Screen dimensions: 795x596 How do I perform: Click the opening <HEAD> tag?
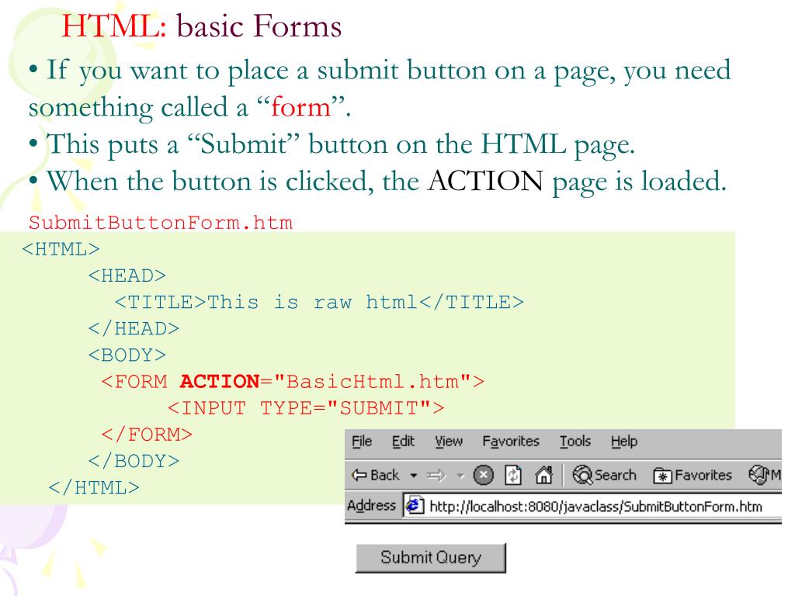coord(127,275)
